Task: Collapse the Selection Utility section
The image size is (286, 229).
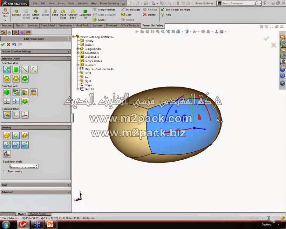Action: click(68, 59)
